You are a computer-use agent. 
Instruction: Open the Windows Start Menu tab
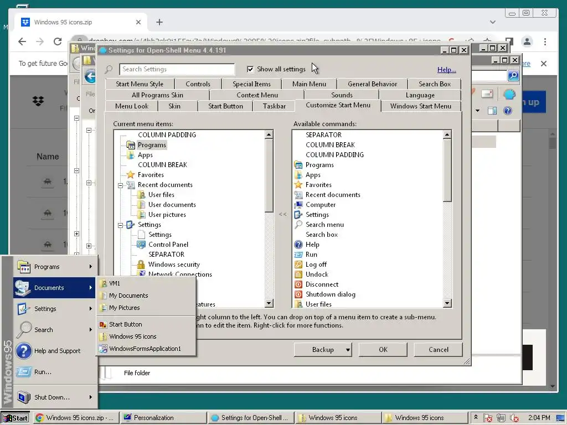point(421,106)
